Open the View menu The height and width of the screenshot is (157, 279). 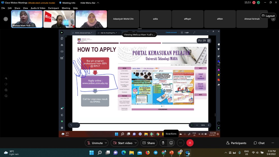coord(25,8)
